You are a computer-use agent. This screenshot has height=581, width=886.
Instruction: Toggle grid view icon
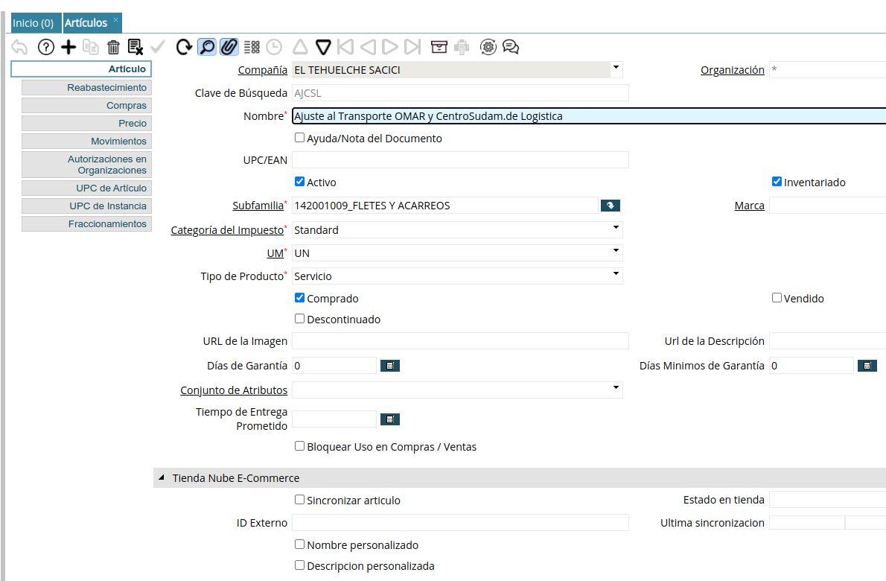click(x=252, y=47)
